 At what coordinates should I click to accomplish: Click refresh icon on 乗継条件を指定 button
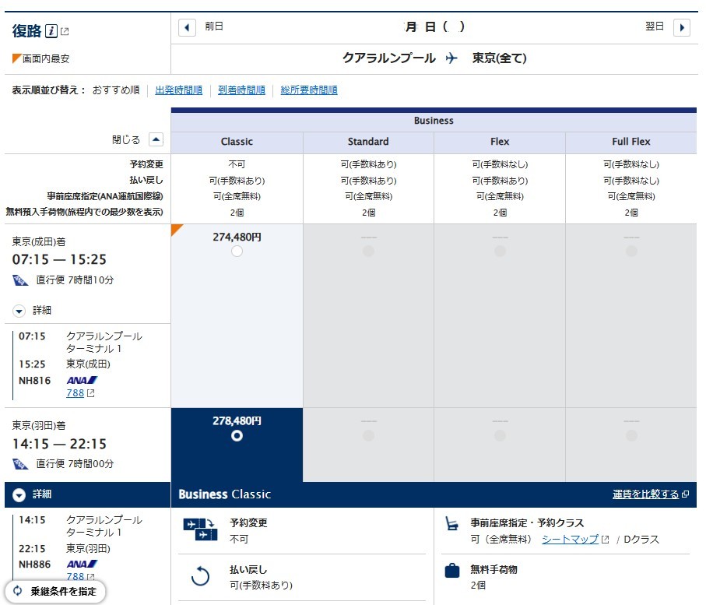click(x=18, y=590)
